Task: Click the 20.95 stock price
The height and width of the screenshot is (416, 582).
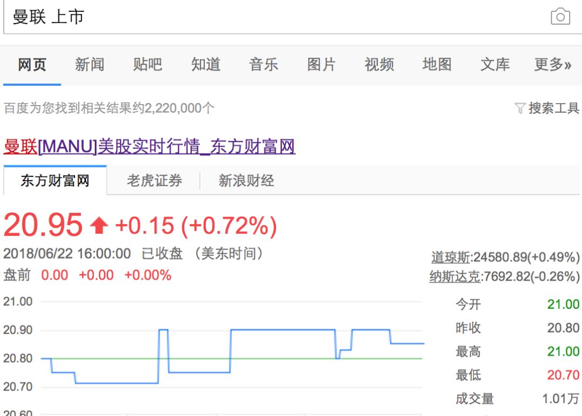Action: (43, 225)
